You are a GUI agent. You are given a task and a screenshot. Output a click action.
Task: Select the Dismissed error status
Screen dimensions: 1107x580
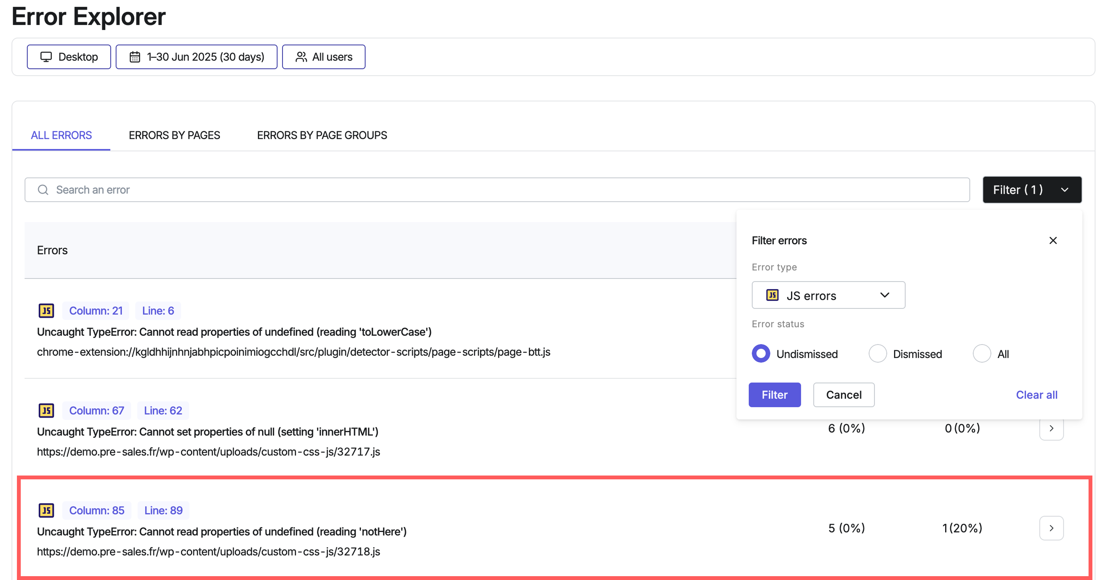[877, 354]
